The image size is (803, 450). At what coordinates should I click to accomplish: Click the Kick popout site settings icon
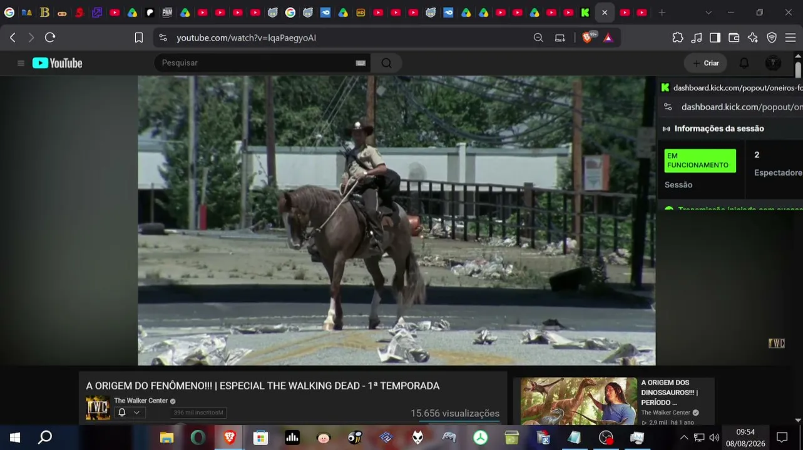pos(668,107)
